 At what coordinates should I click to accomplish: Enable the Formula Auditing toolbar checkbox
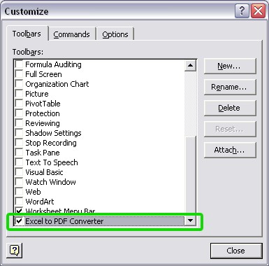pos(19,64)
